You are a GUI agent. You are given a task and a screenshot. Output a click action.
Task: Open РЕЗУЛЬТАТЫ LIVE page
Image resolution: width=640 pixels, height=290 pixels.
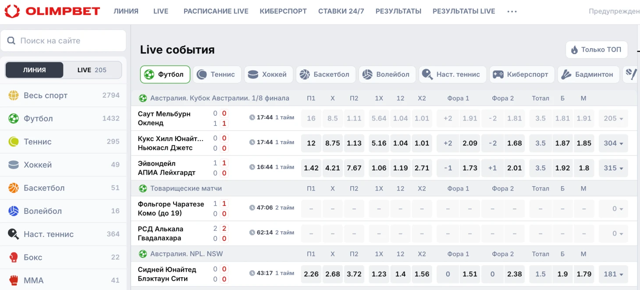coord(464,11)
